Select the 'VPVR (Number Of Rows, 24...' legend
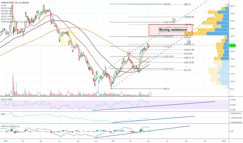Screen dimensions: 243x143 pos(17,22)
